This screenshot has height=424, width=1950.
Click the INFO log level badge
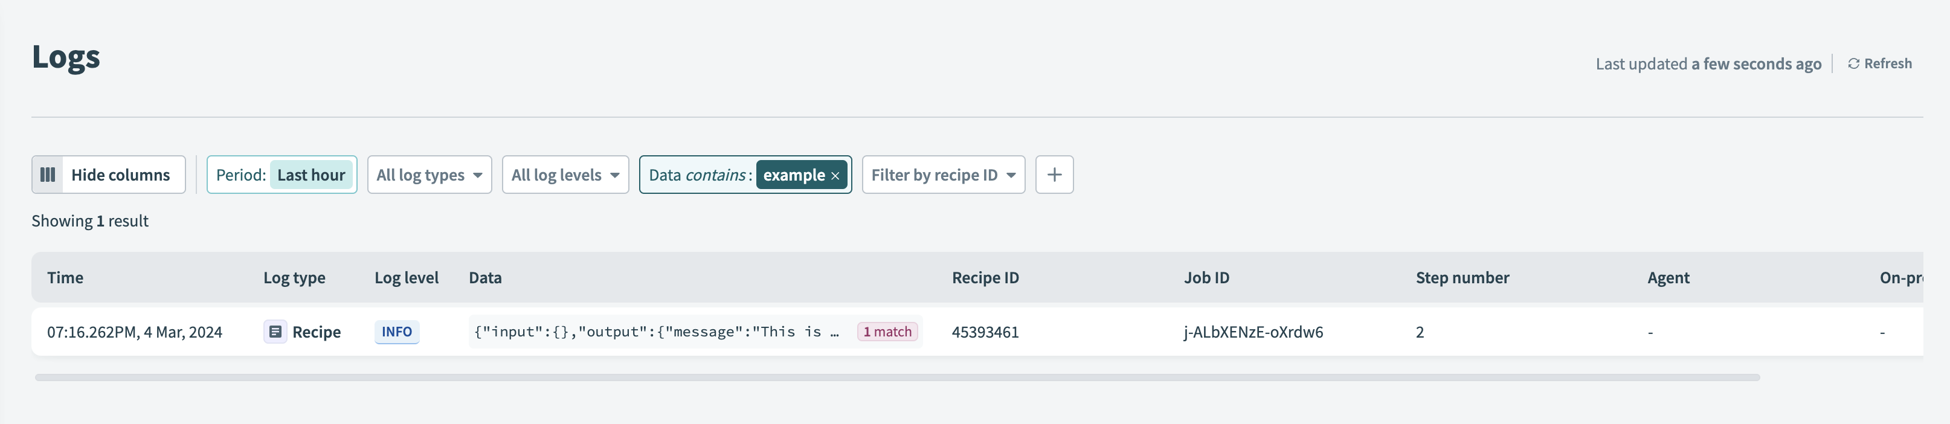[x=397, y=332]
